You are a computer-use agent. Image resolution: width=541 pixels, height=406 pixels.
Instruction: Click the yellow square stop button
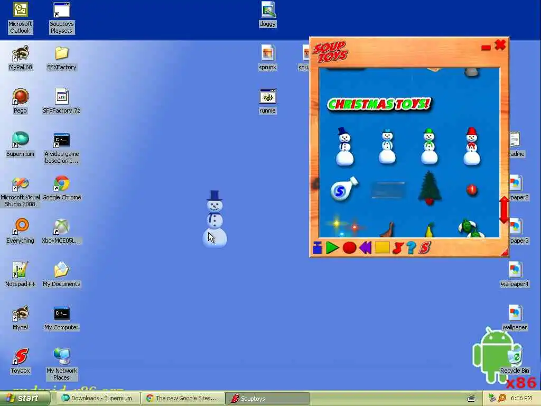click(382, 247)
